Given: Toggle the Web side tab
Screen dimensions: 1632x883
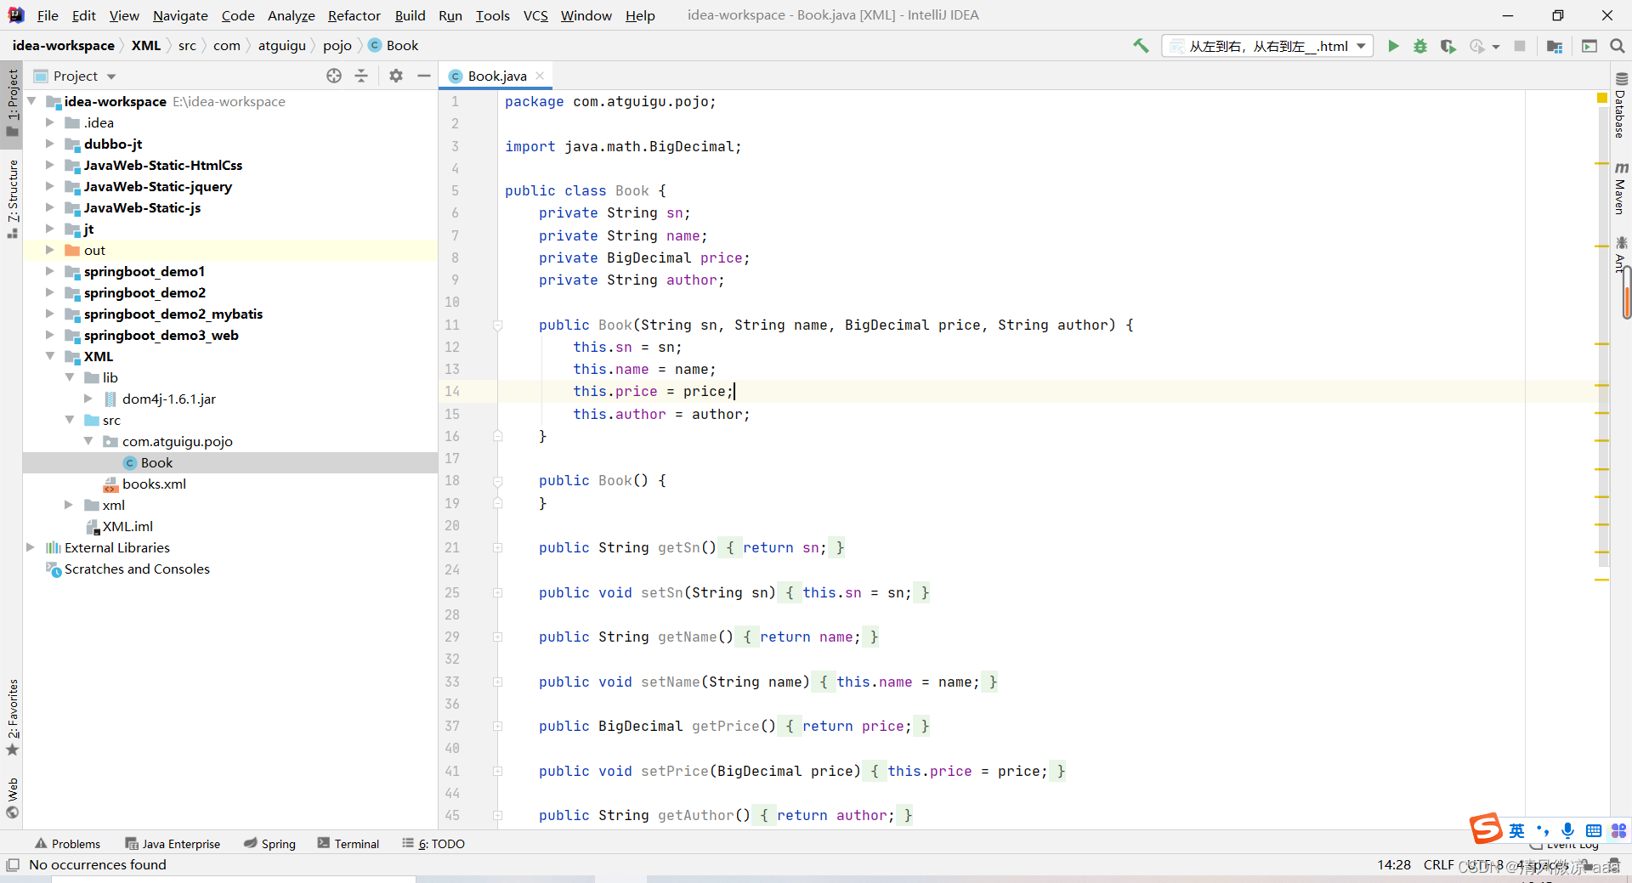Looking at the screenshot, I should (x=12, y=798).
